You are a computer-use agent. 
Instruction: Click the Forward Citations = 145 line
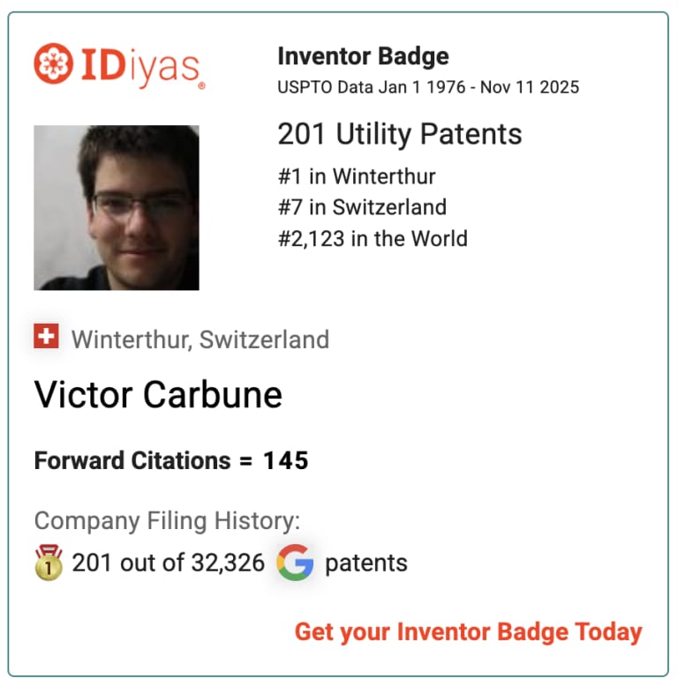coord(171,460)
